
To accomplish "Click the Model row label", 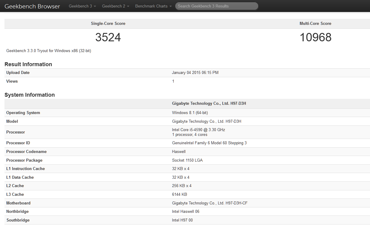I will 12,122.
